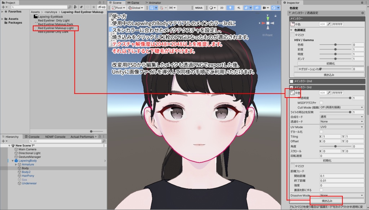
Task: Adjust the Project icon size slider
Action: (97, 131)
